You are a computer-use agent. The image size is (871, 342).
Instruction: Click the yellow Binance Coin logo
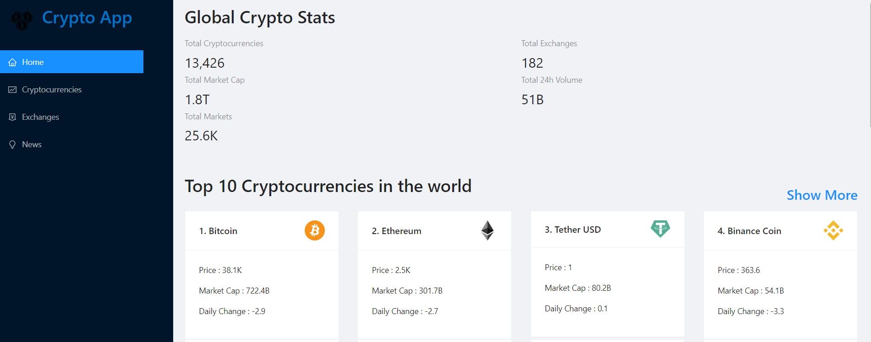click(833, 230)
